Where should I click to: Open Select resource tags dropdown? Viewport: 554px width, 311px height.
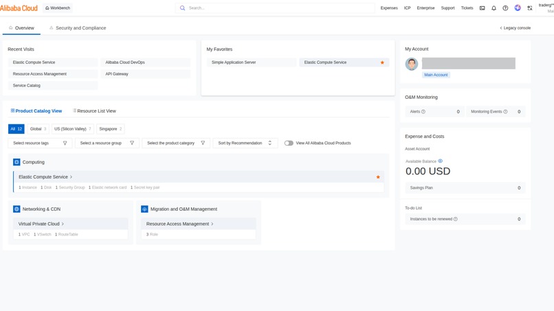tap(40, 143)
